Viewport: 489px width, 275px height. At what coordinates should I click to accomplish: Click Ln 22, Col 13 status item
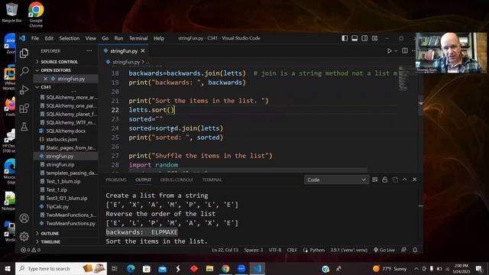225,250
